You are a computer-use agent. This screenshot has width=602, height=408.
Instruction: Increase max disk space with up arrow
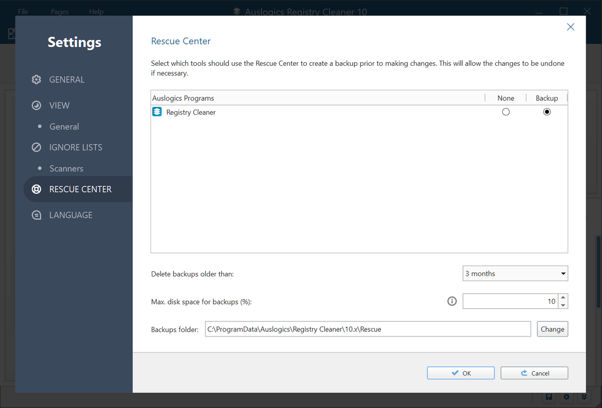563,297
